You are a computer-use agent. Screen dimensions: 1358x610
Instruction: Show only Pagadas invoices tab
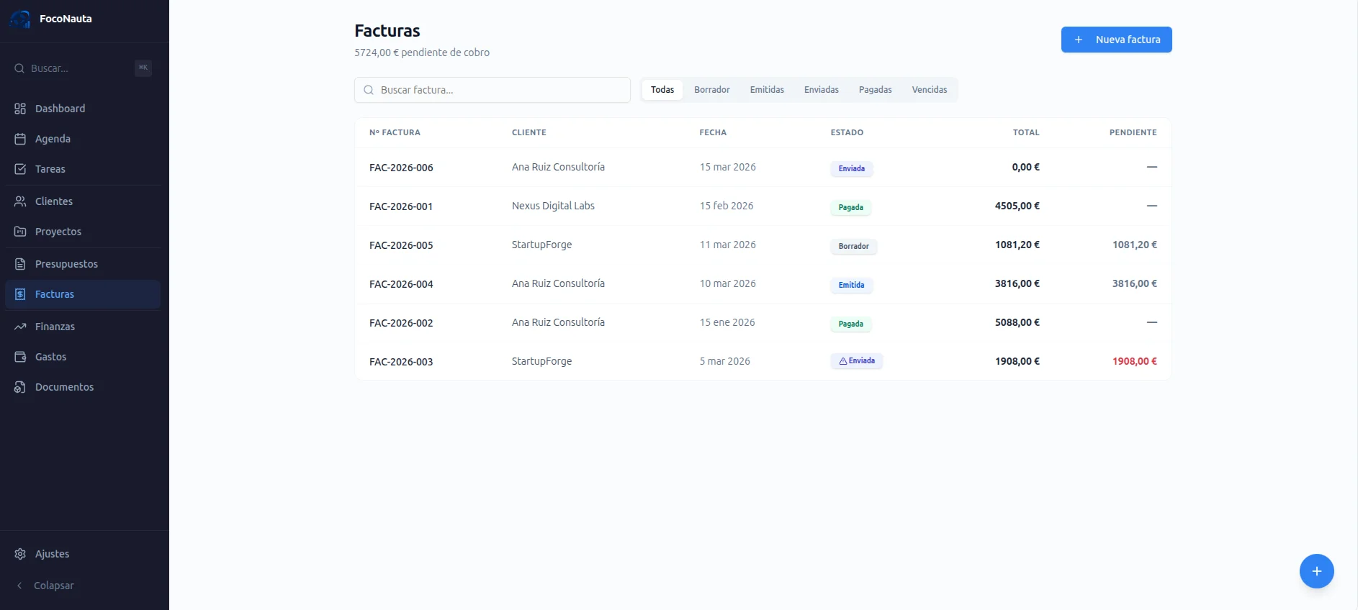875,90
